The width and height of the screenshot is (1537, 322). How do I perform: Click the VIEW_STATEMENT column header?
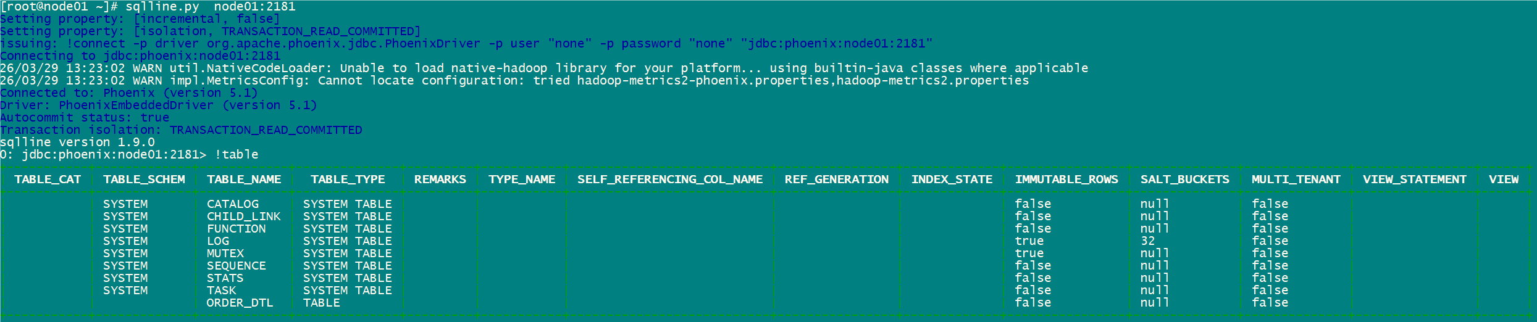click(x=1414, y=180)
